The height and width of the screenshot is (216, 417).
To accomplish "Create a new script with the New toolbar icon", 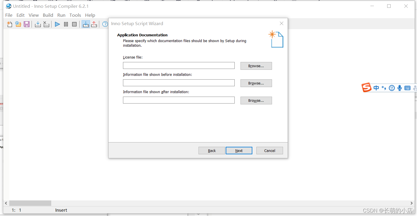I will pyautogui.click(x=10, y=24).
